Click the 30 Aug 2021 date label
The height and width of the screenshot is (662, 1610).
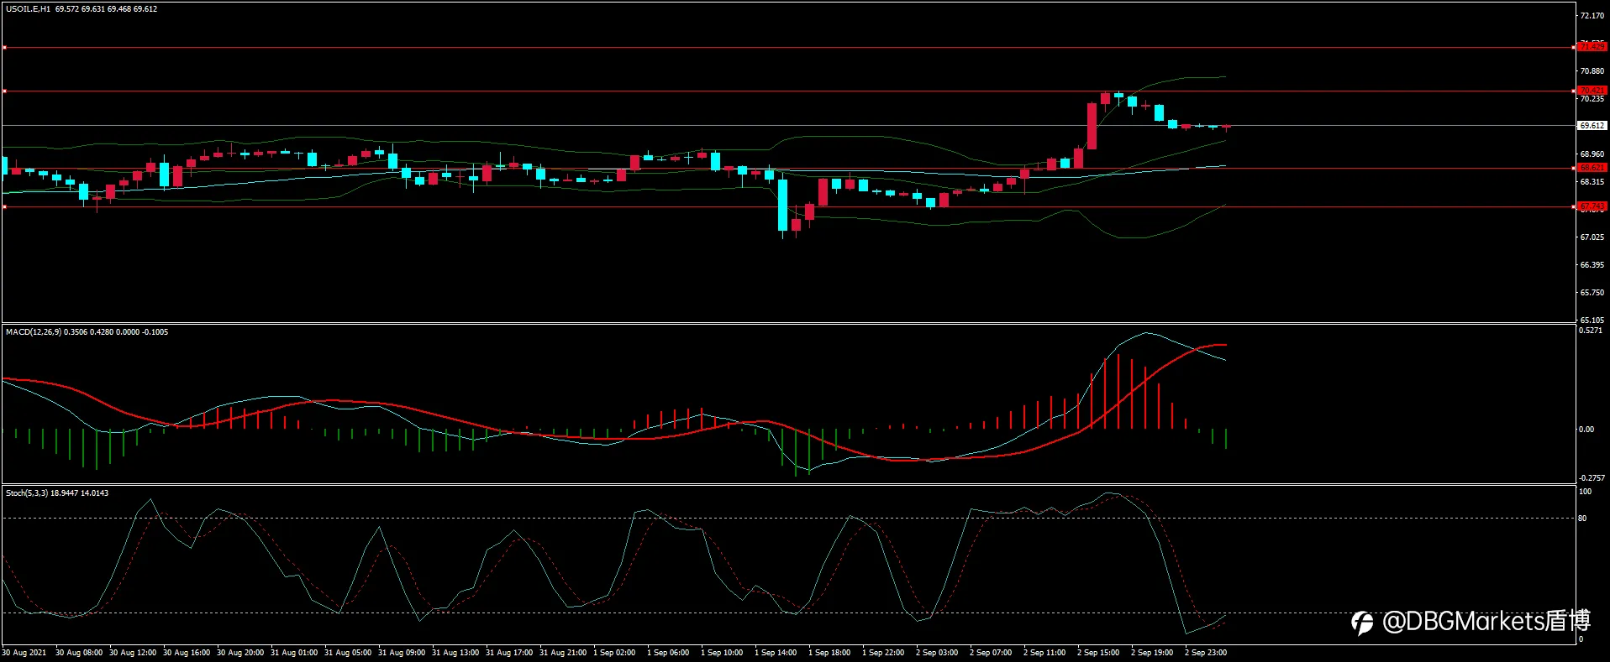24,653
